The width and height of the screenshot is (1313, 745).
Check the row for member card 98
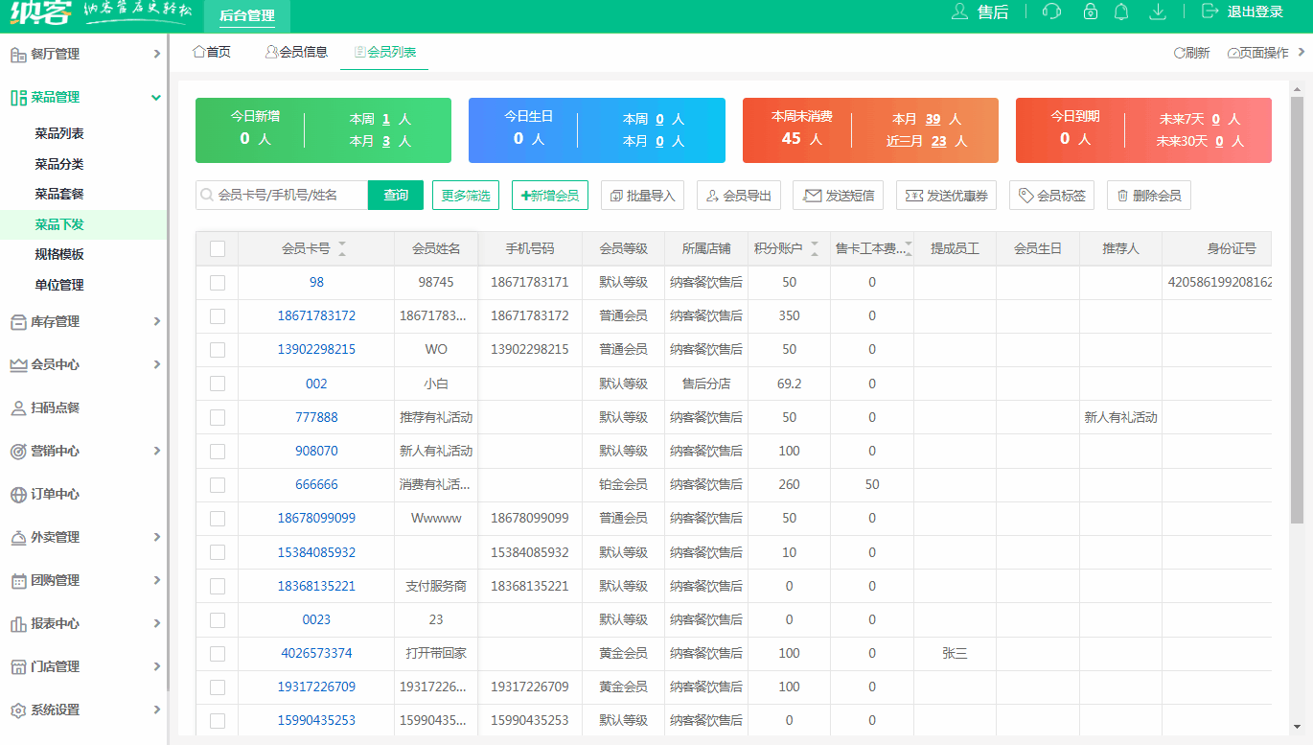pyautogui.click(x=217, y=282)
